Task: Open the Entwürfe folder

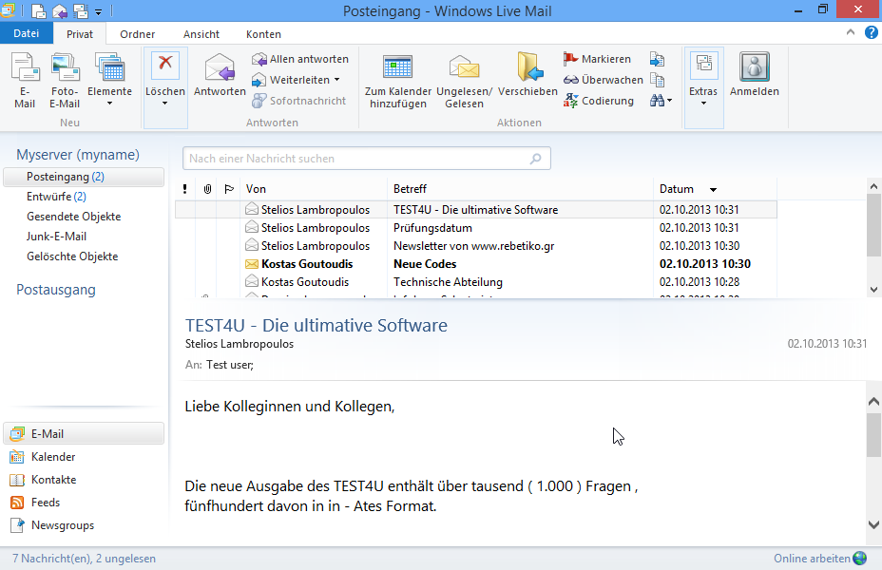Action: (x=56, y=197)
